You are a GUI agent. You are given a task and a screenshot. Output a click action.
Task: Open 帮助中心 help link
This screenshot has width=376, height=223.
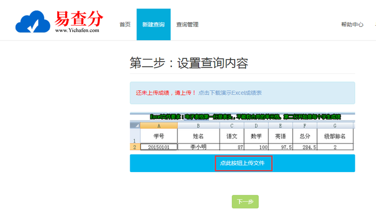(x=352, y=25)
